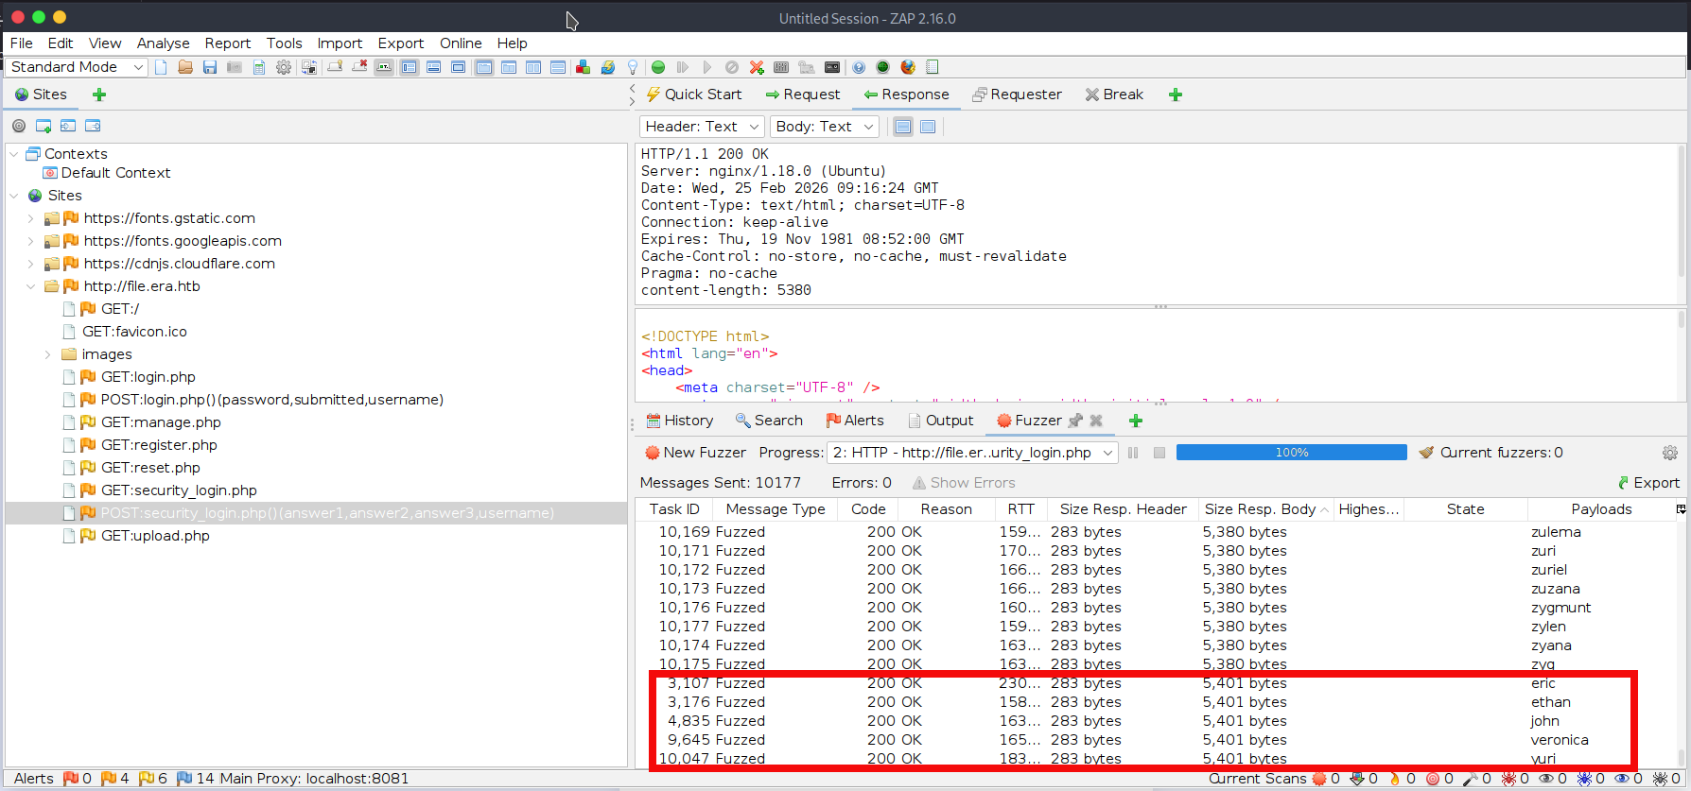The height and width of the screenshot is (791, 1691).
Task: Switch to the Alerts tab
Action: [x=855, y=421]
